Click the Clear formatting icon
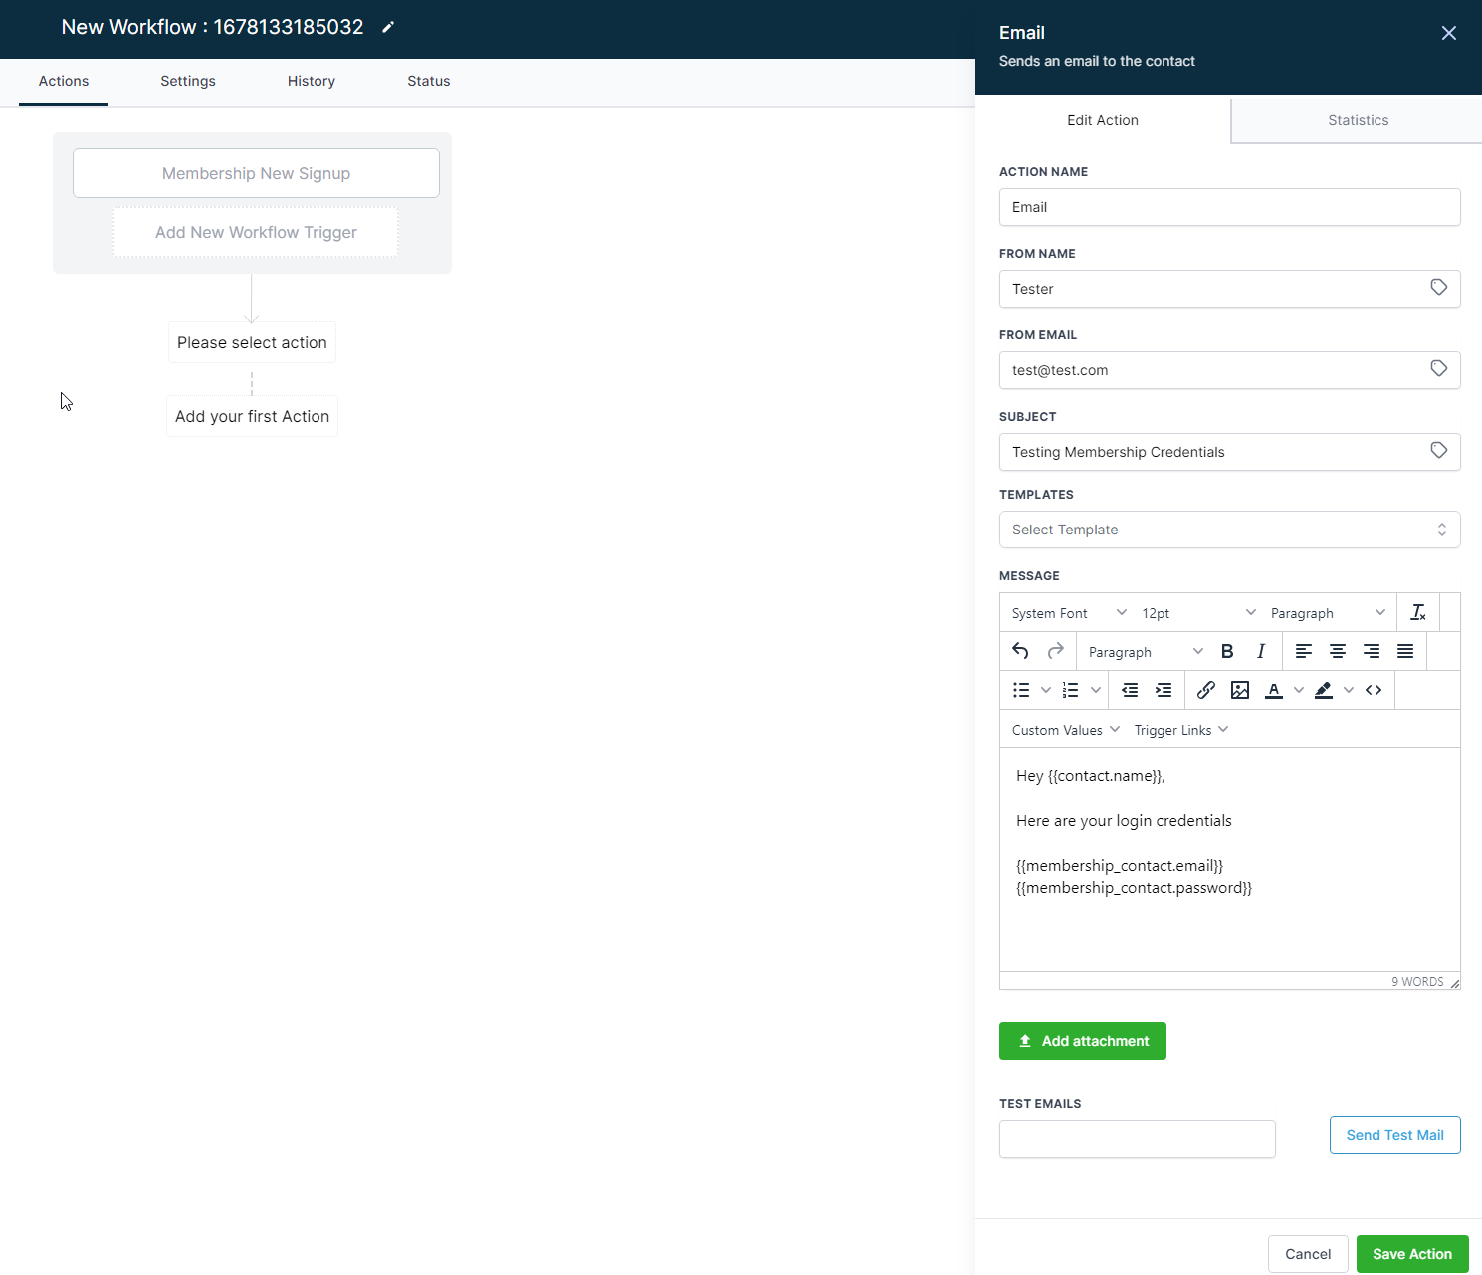Viewport: 1482px width, 1275px height. (1417, 611)
